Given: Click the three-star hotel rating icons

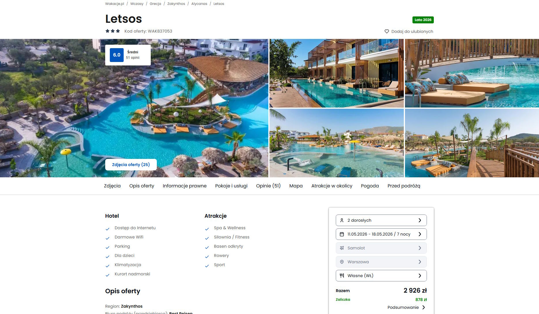Looking at the screenshot, I should 113,31.
